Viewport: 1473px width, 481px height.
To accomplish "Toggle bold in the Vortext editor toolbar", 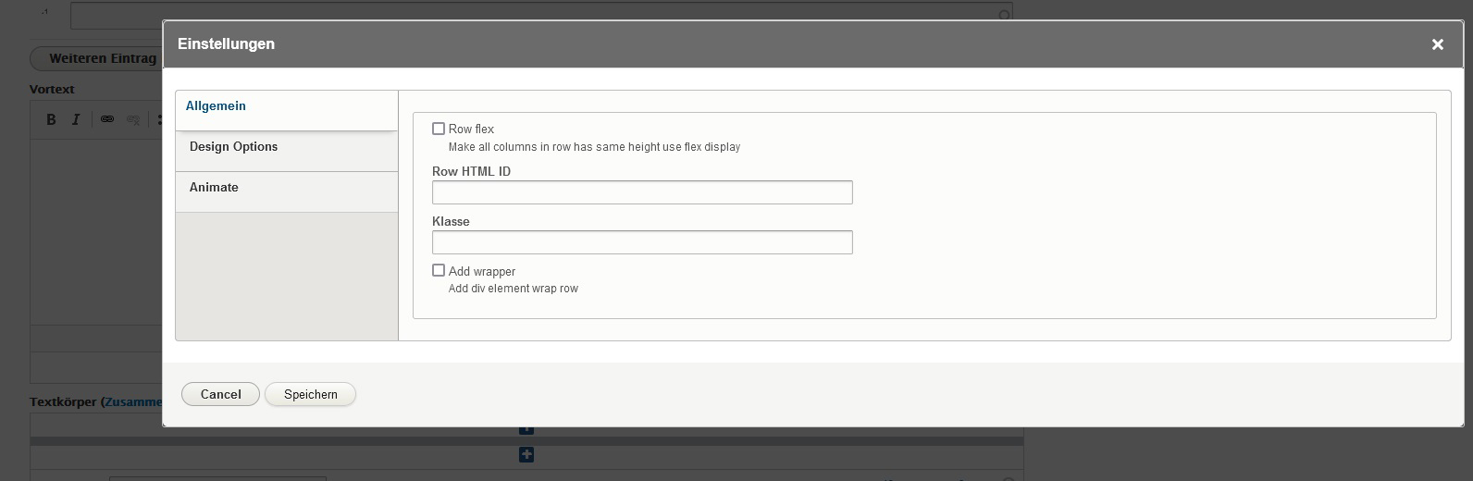I will pyautogui.click(x=52, y=119).
